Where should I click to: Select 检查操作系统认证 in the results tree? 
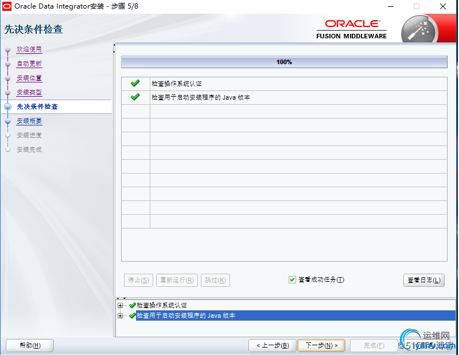(162, 305)
